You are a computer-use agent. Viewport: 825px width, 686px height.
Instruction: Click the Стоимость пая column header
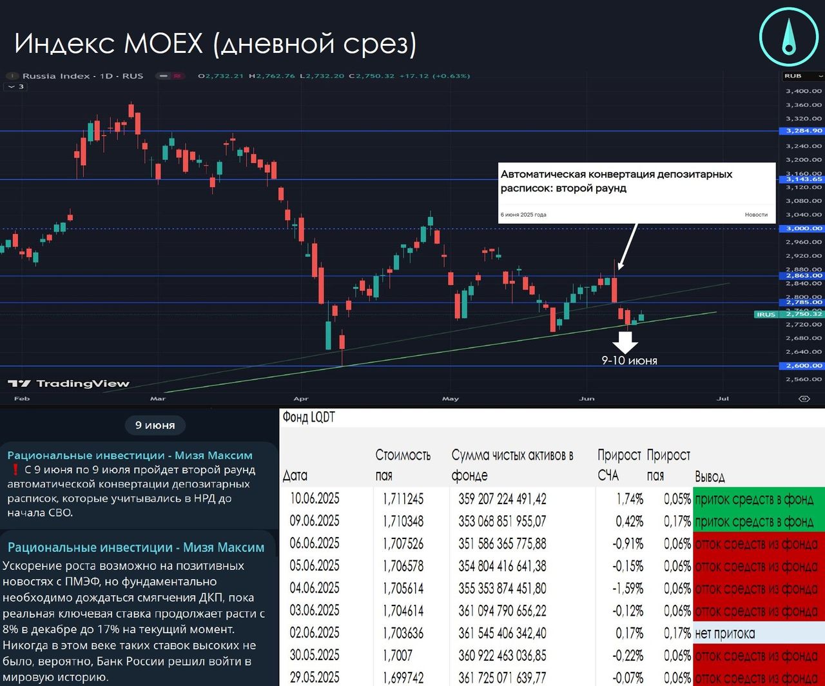(403, 465)
